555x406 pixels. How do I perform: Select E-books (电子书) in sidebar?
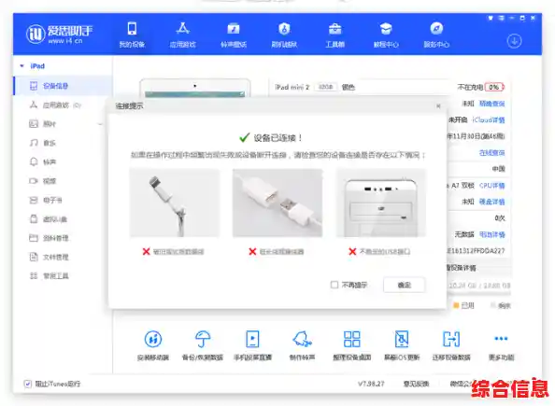click(x=63, y=200)
